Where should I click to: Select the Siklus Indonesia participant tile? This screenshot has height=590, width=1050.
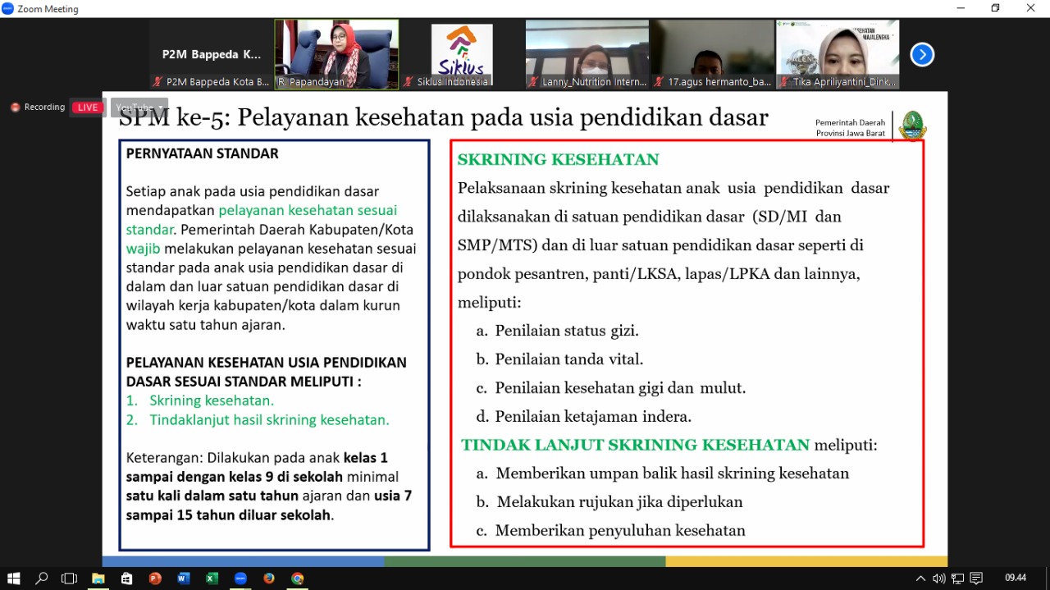462,54
